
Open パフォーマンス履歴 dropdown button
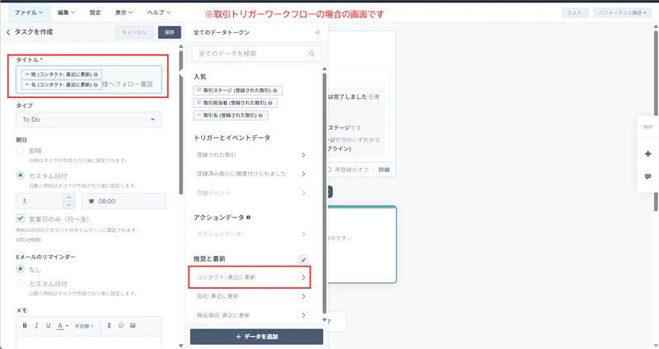(x=622, y=12)
